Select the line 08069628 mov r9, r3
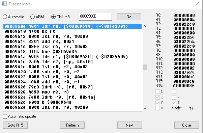The image size is (203, 133). click(x=72, y=92)
